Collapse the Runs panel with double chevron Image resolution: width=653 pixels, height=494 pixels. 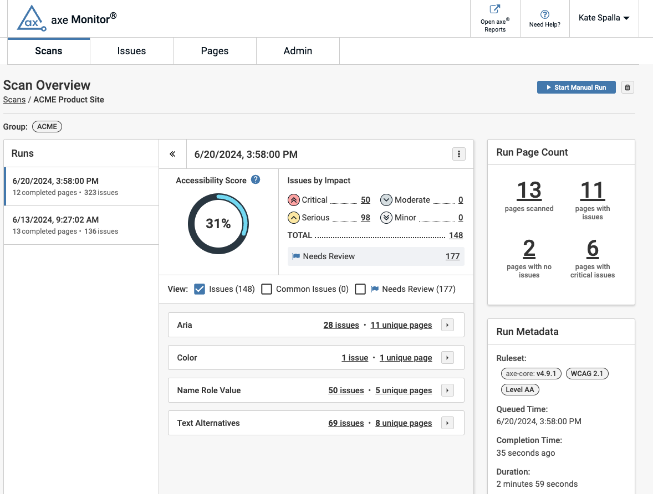172,154
